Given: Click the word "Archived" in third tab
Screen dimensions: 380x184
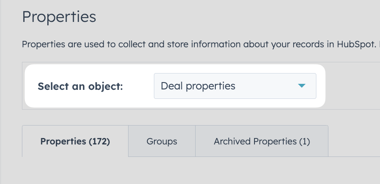Looking at the screenshot, I should [231, 141].
